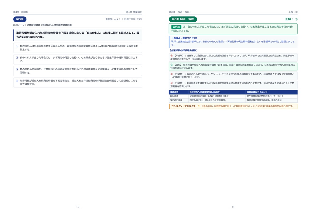
Task: Select the blue 第3問 badge on question page
Action: pyautogui.click(x=20, y=19)
